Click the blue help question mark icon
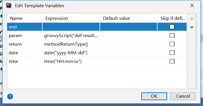This screenshot has width=203, height=106. (x=10, y=97)
